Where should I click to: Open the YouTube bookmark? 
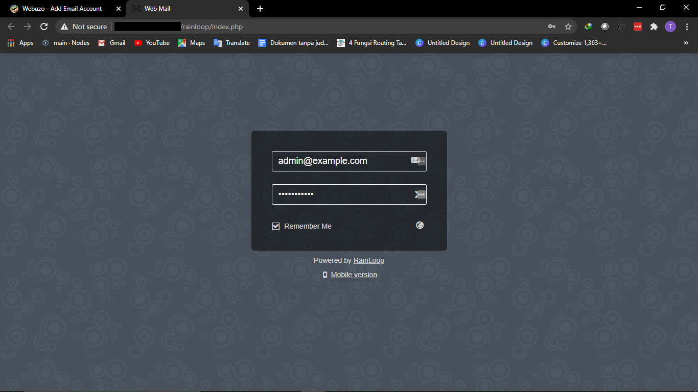[x=152, y=43]
